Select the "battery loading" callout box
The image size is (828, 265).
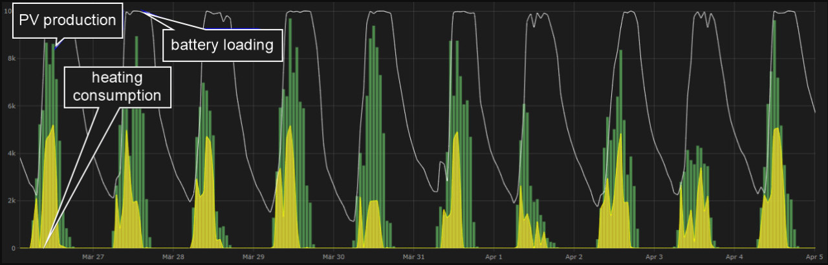(223, 45)
